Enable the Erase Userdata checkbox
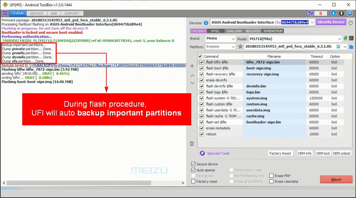This screenshot has height=198, width=356. pyautogui.click(x=271, y=181)
